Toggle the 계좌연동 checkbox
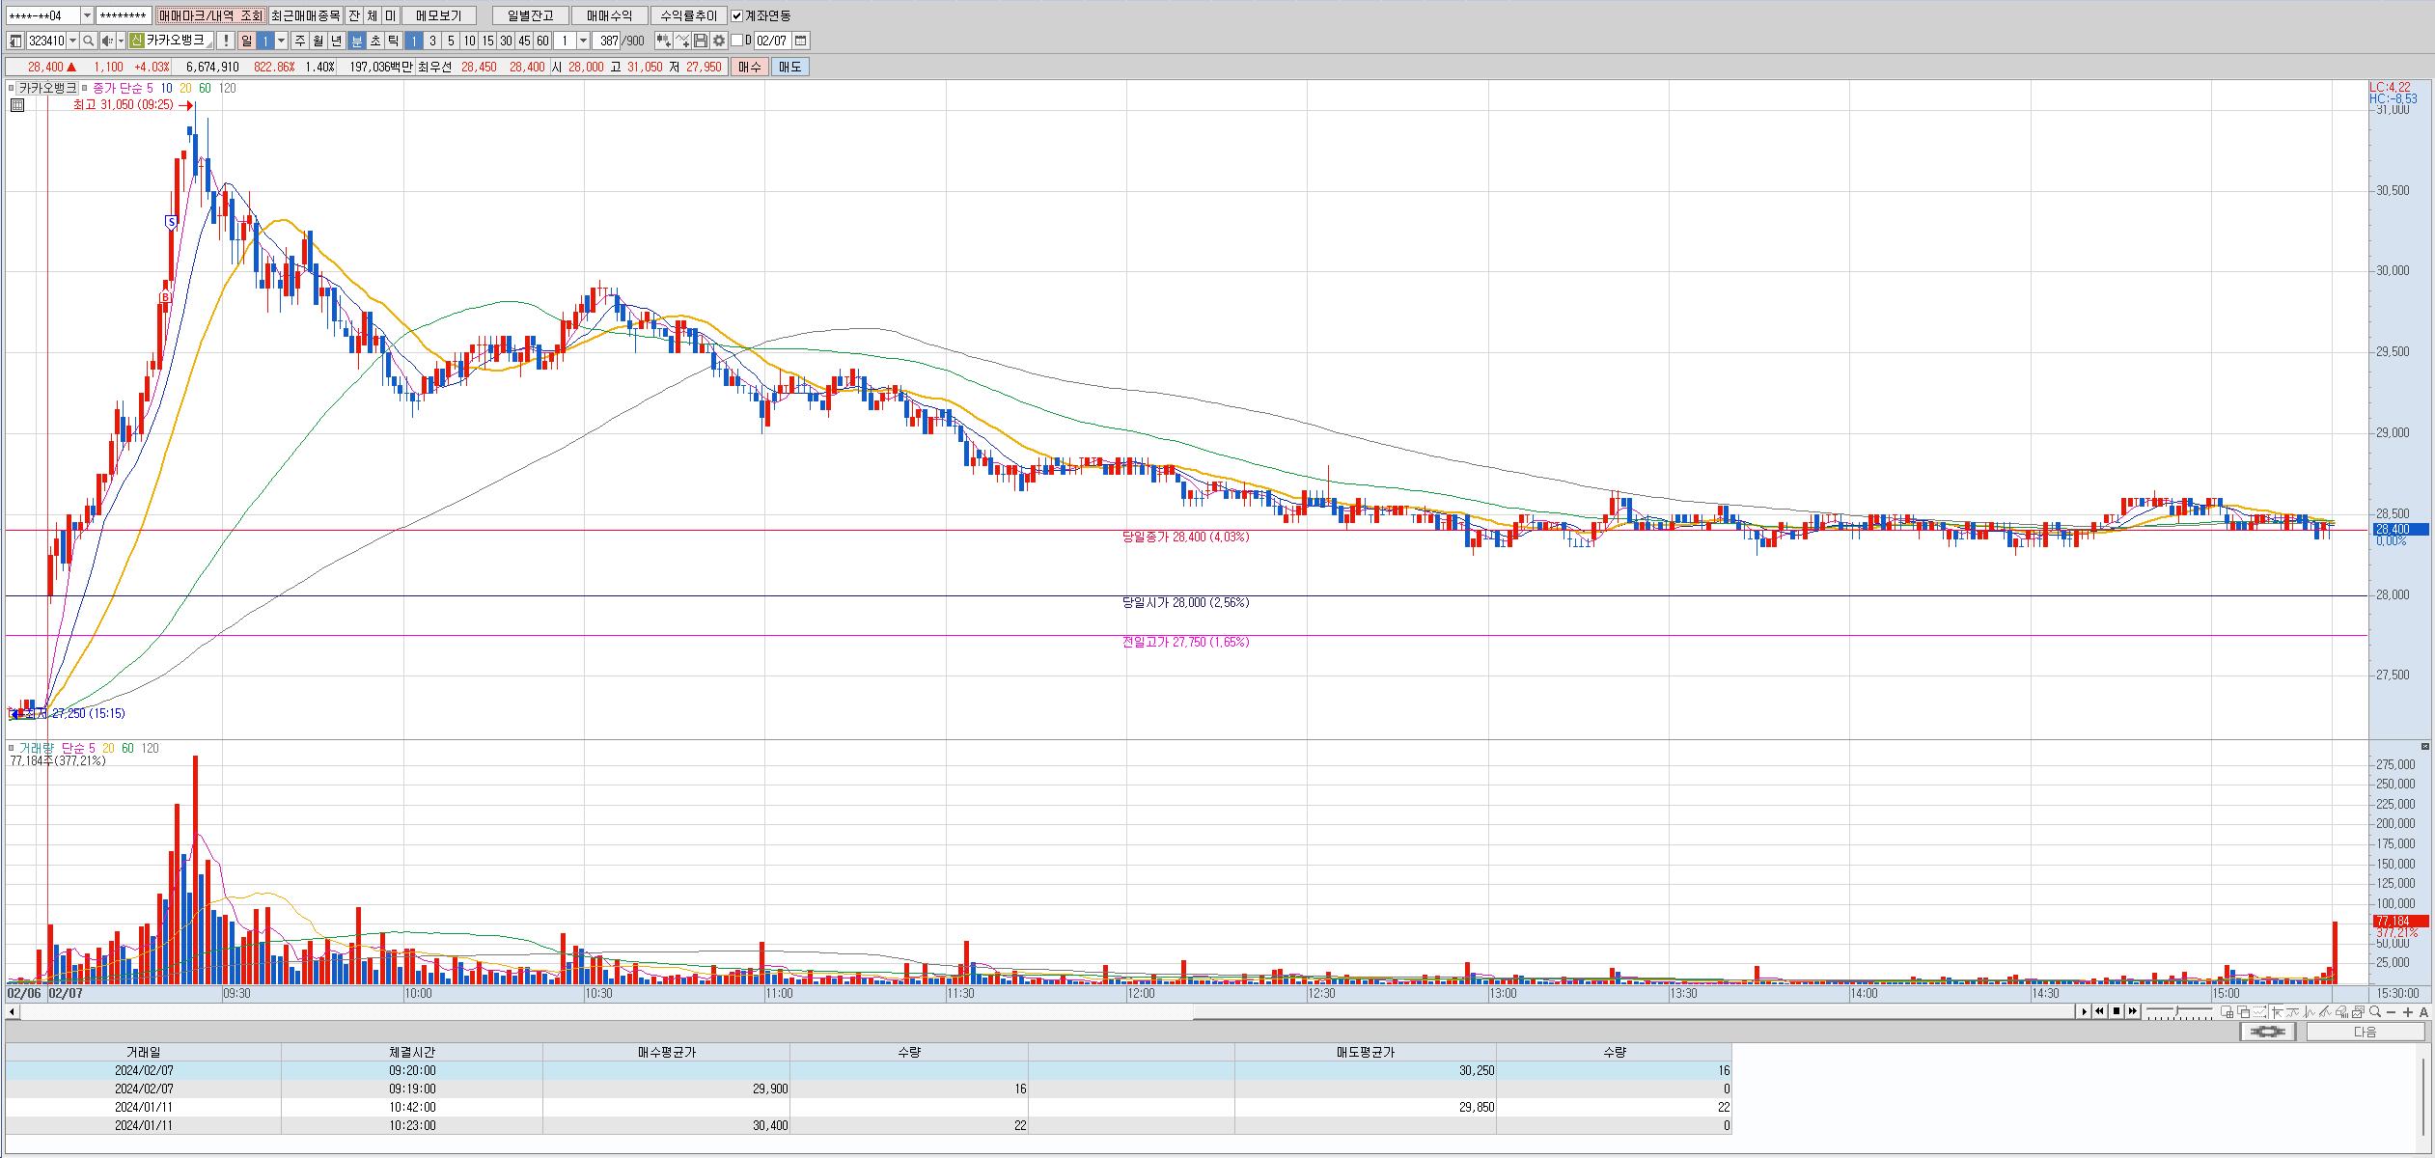 (x=737, y=15)
